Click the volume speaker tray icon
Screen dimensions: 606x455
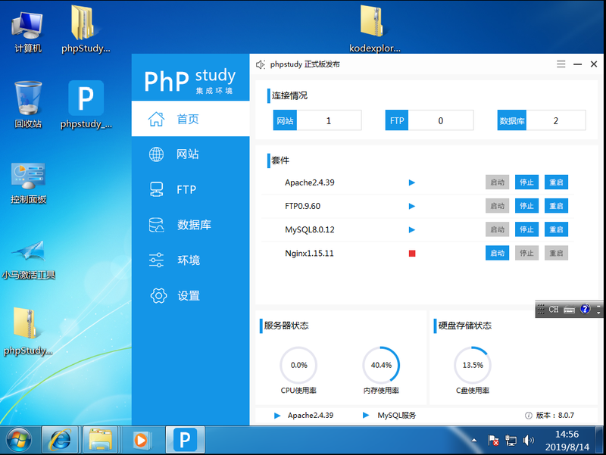528,441
